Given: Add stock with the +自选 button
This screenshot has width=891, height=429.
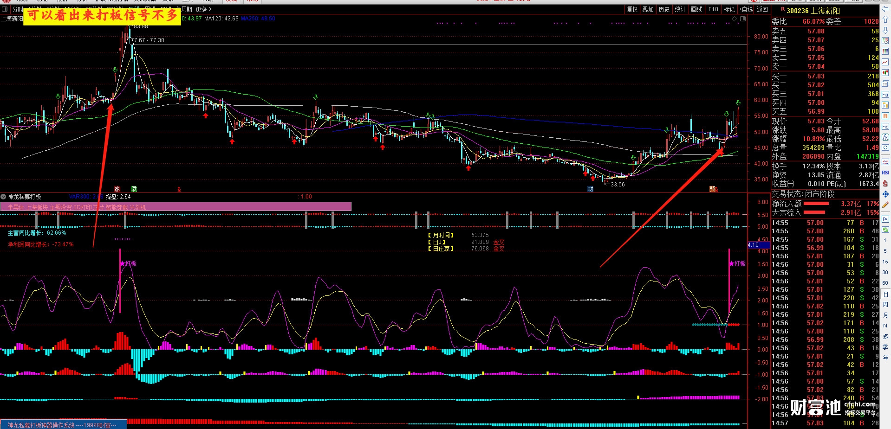Looking at the screenshot, I should tap(746, 9).
